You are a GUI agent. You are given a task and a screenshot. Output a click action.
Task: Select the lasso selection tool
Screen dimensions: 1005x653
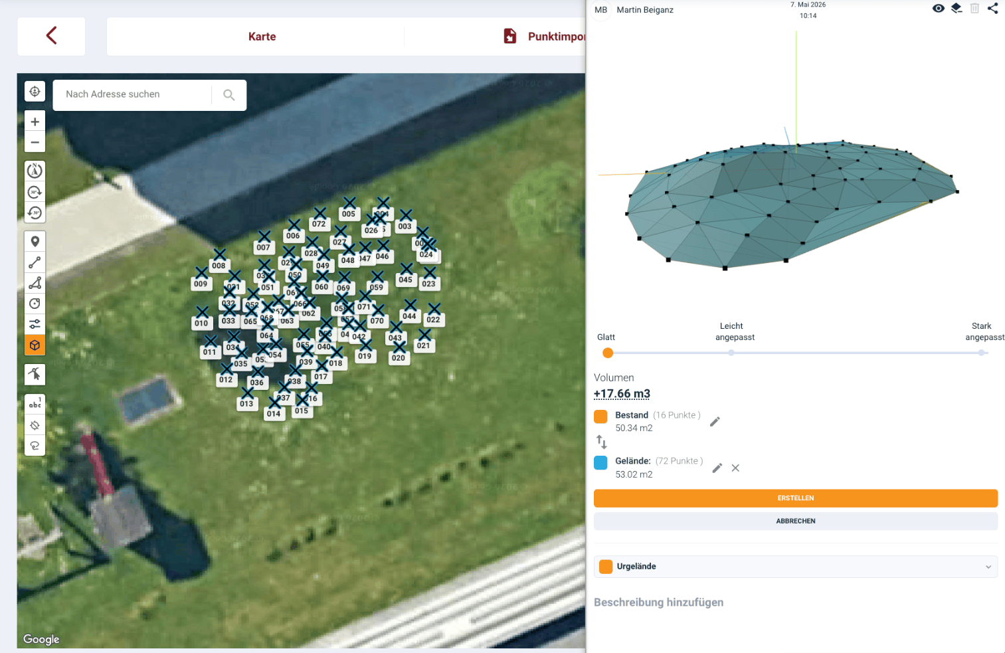(35, 446)
